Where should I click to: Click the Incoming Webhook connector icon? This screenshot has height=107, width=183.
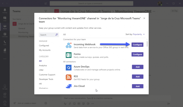point(69,45)
